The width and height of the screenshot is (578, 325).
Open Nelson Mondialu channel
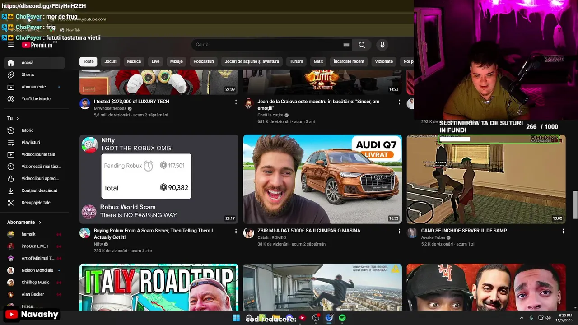pos(34,270)
